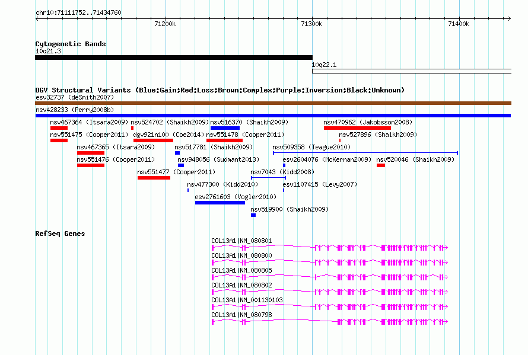Viewport: 528px width, 355px height.
Task: Click the nsv467364 (Itsara2009) label
Action: click(x=89, y=122)
